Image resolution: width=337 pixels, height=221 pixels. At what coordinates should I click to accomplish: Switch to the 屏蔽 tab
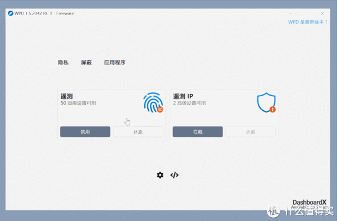tap(86, 62)
